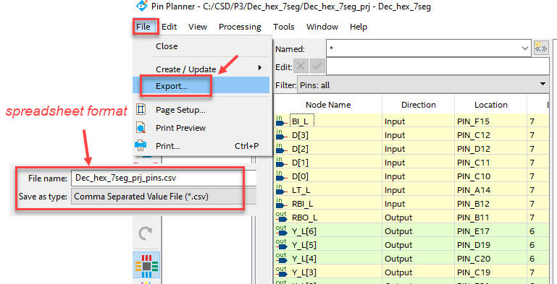Screen dimensions: 557x284
Task: Click the PIN_C12 location cell
Action: point(490,135)
